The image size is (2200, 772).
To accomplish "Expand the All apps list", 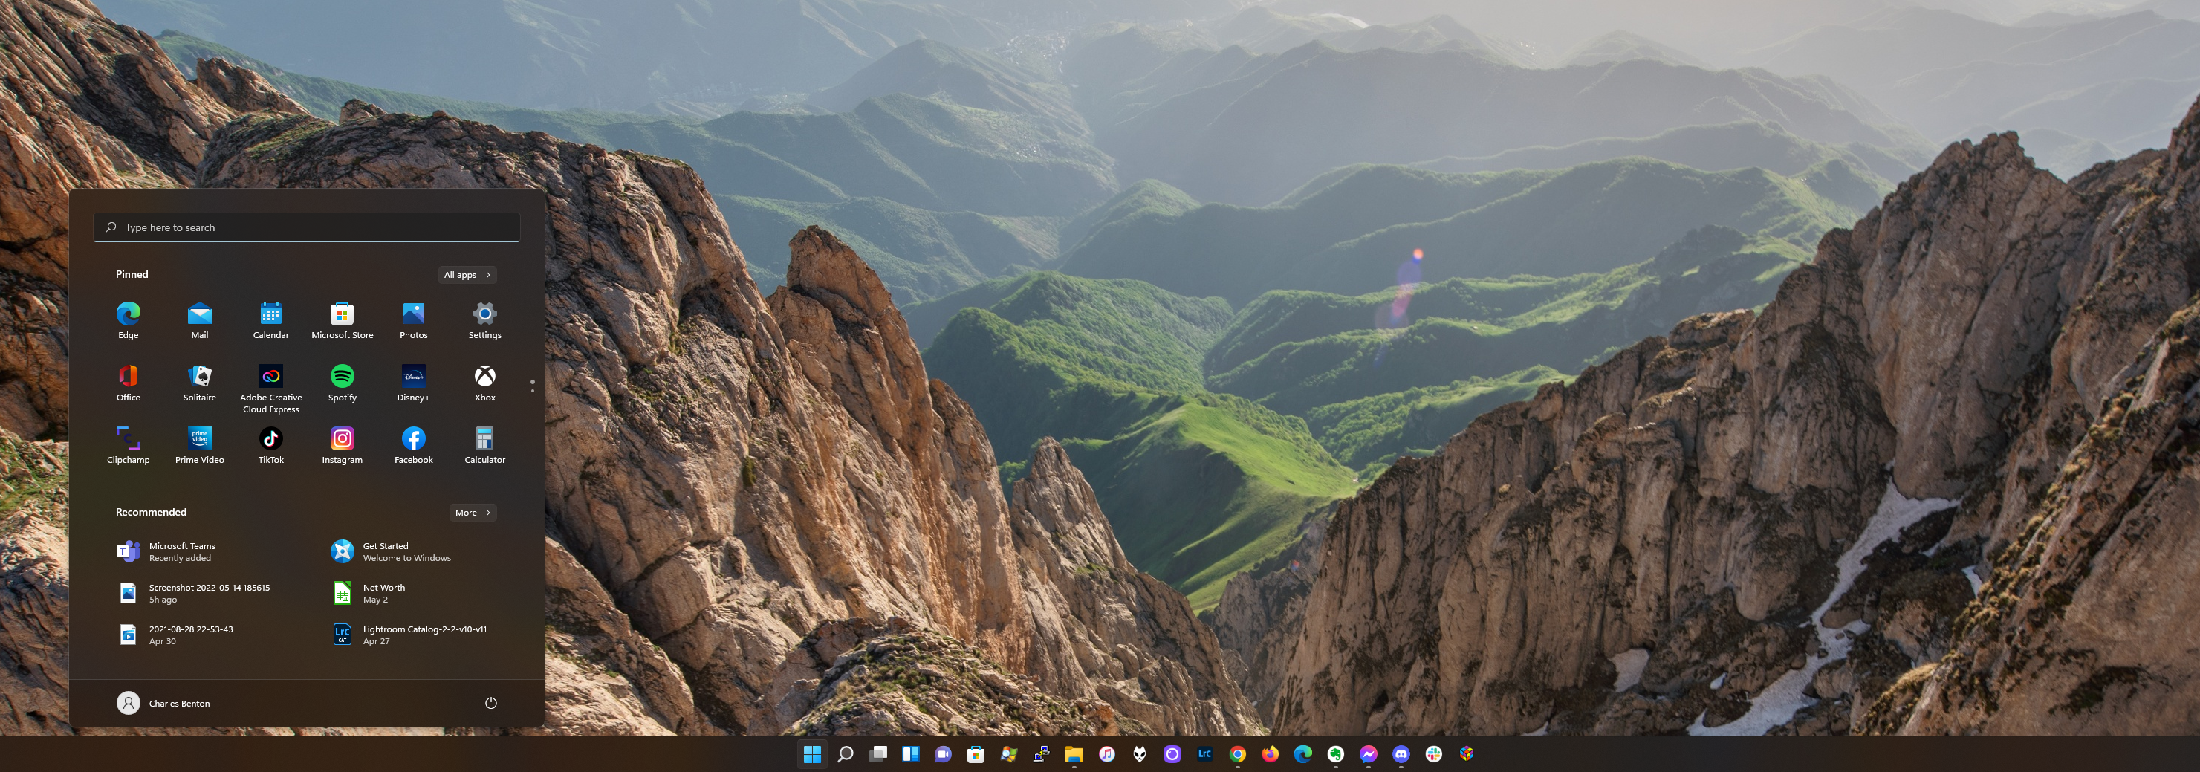I will pos(467,275).
